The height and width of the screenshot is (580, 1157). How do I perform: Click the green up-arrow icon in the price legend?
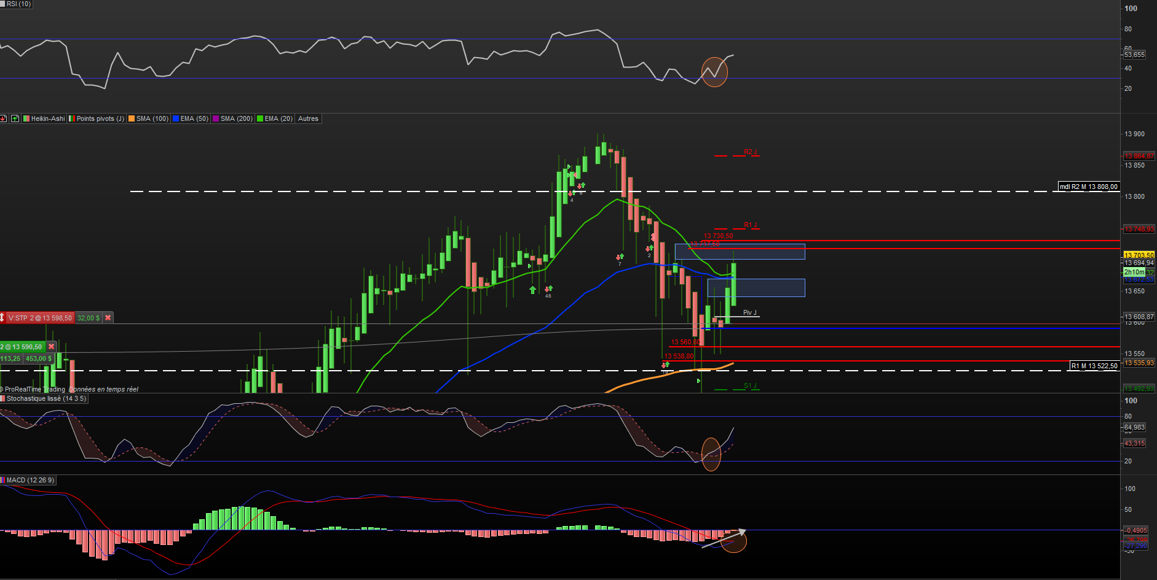[x=15, y=118]
